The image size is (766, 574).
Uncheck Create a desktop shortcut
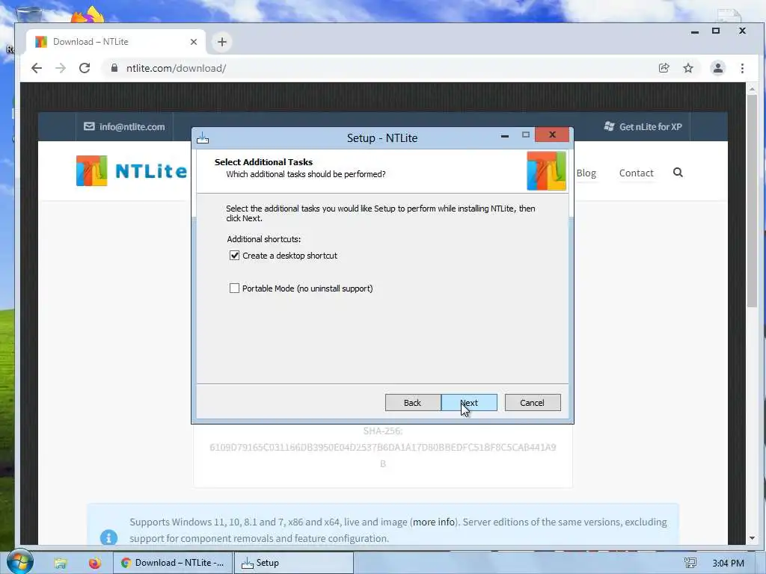(x=234, y=256)
